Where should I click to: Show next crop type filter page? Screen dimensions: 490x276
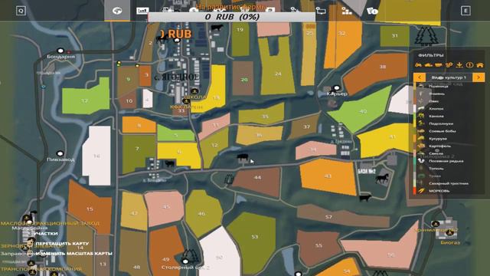tap(479, 77)
